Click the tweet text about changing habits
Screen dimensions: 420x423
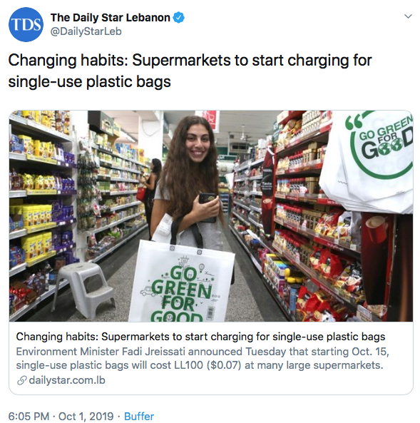pyautogui.click(x=190, y=71)
